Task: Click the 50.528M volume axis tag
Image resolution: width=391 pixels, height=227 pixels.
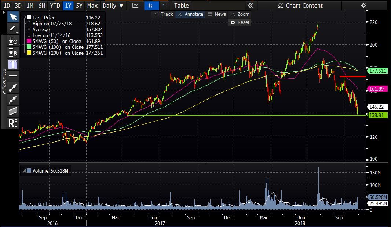Action: coord(378,197)
